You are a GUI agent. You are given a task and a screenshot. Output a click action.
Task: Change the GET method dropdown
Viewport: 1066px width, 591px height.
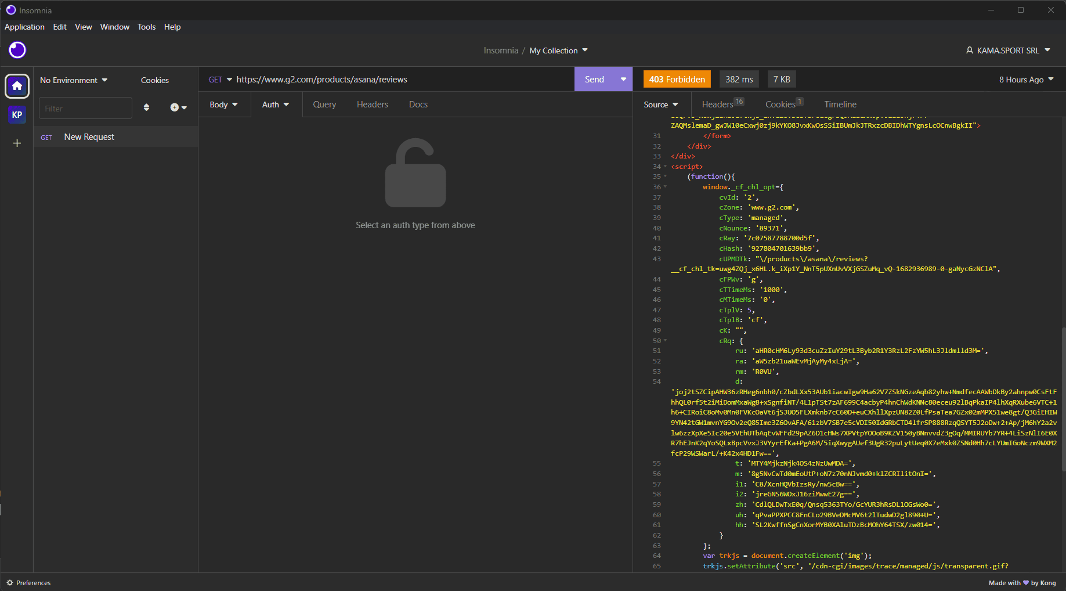tap(220, 80)
